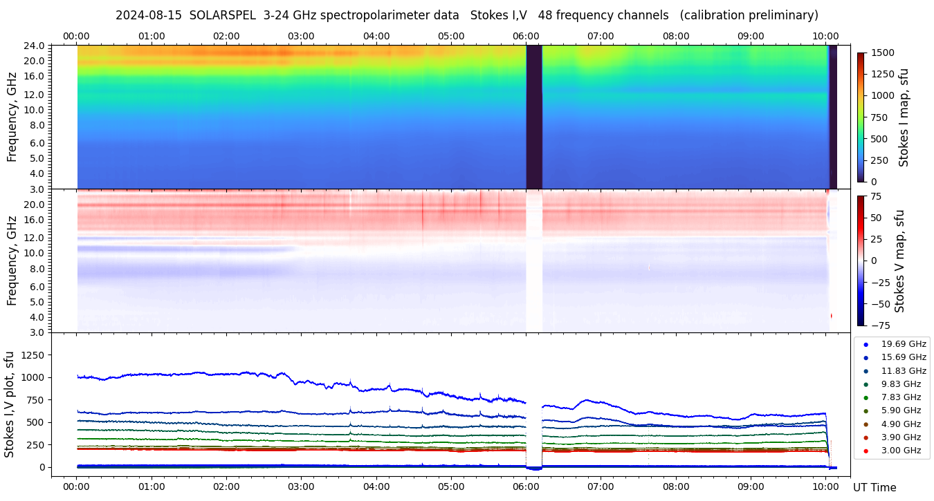Click the 3.90 GHz legend label text
Screen dimensions: 934x501
pyautogui.click(x=903, y=437)
